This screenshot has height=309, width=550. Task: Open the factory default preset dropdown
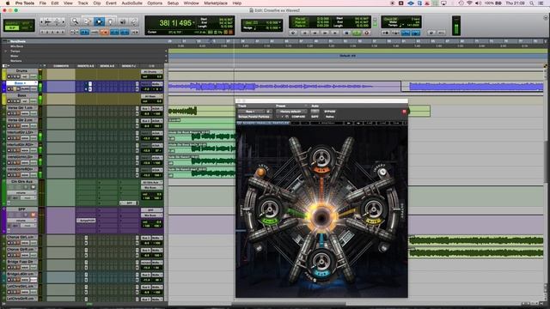pos(290,112)
